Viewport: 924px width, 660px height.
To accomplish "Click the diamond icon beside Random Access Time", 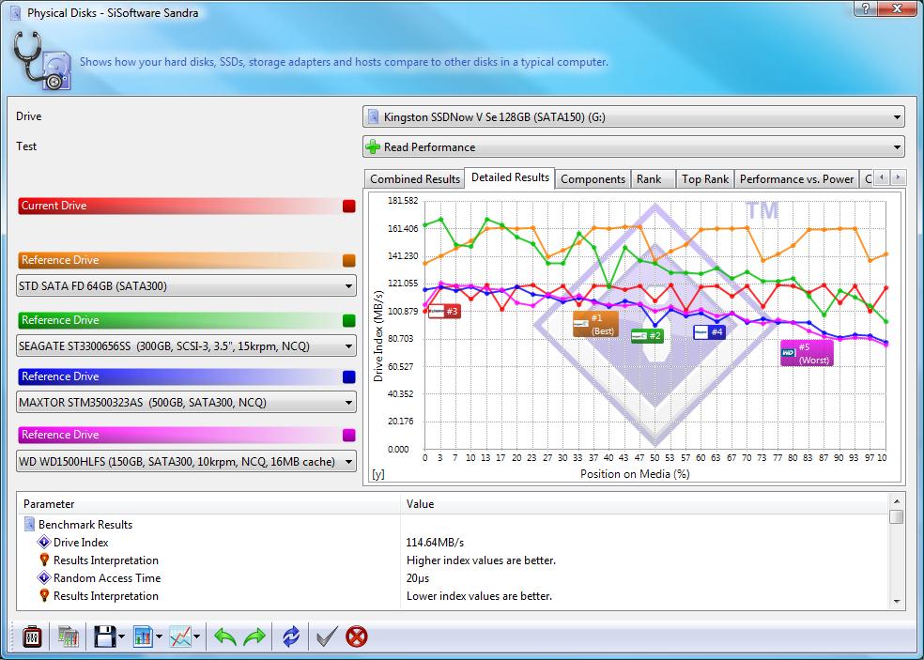I will pos(43,578).
